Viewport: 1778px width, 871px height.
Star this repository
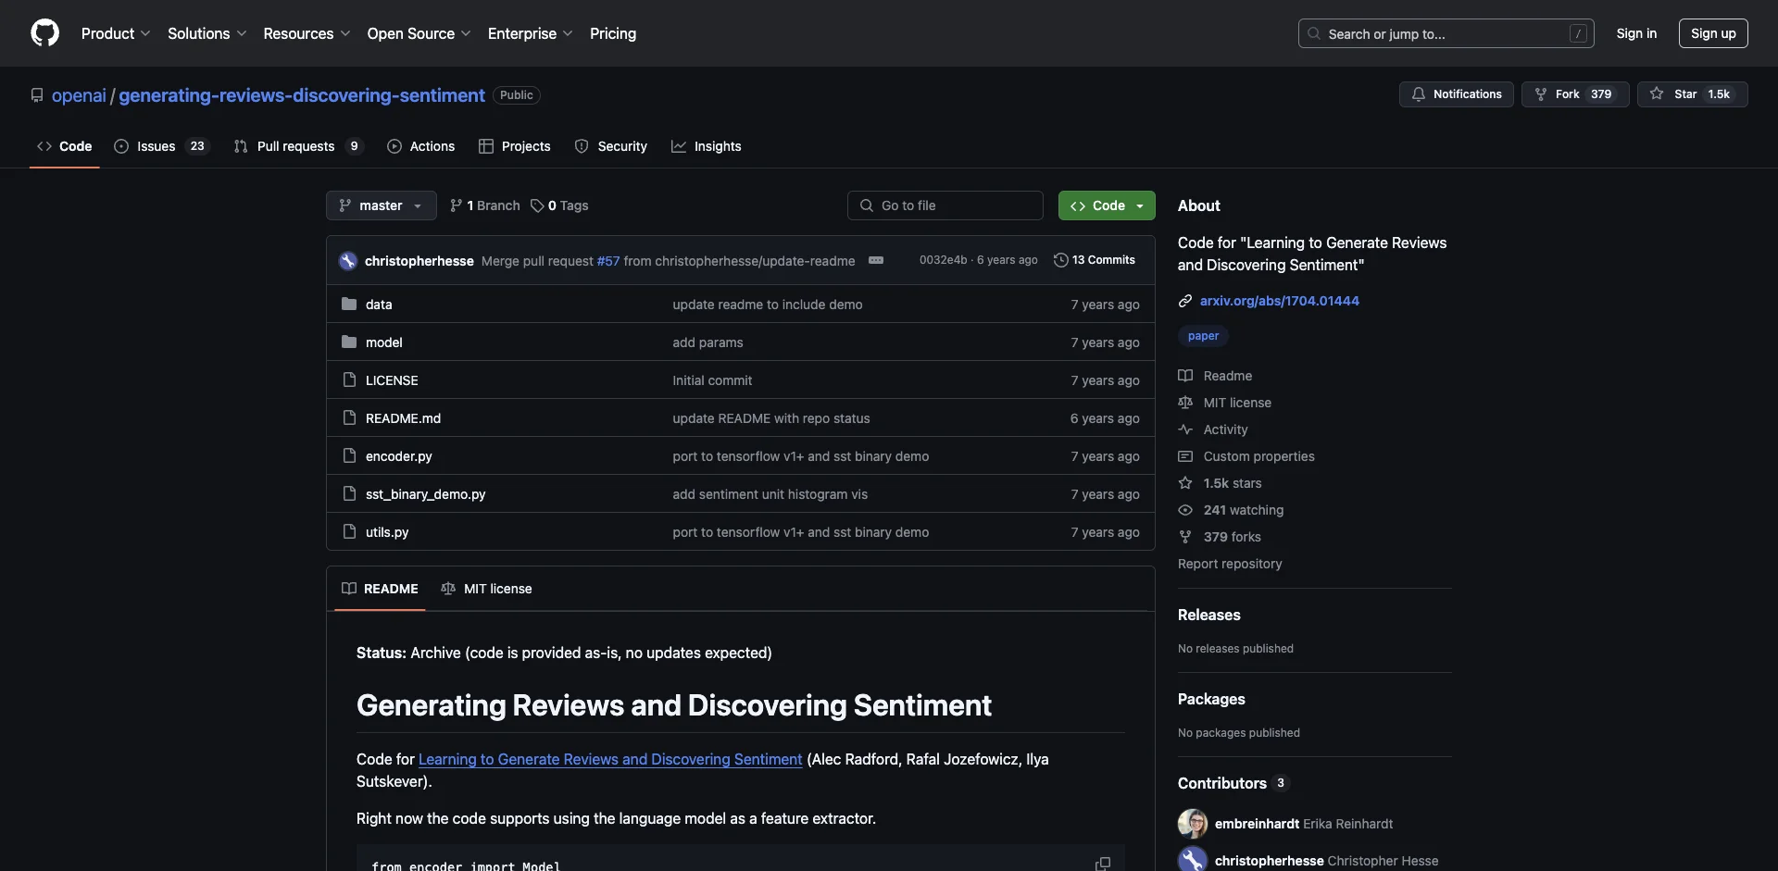[1692, 94]
